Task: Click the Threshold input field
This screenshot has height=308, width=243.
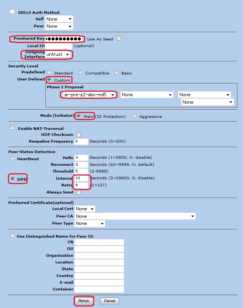Action: (81, 171)
